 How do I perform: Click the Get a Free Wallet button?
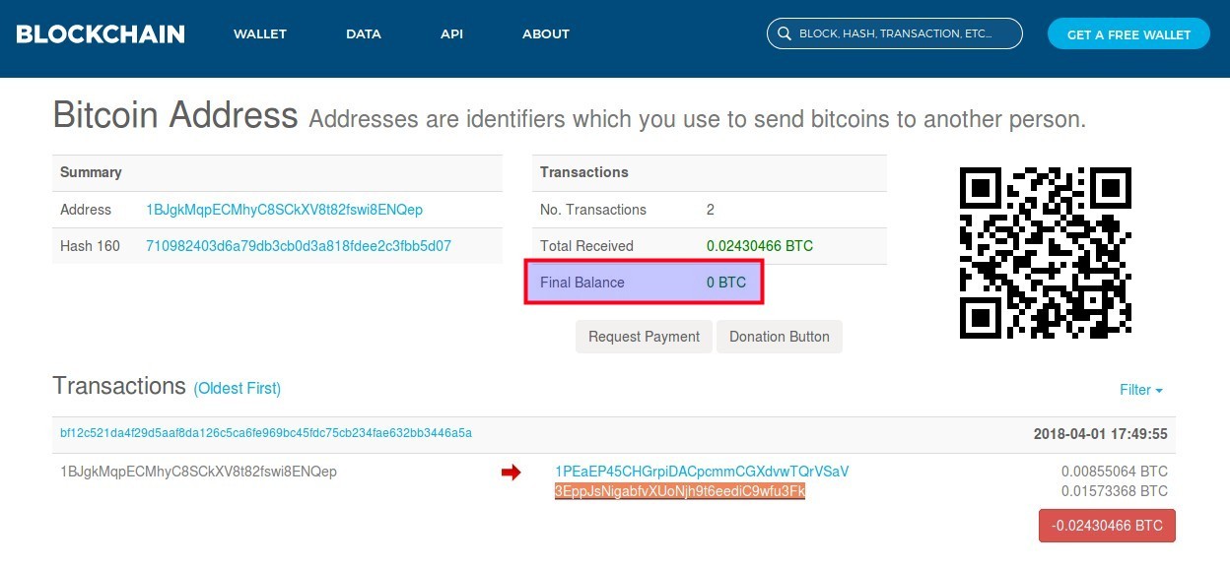1128,33
